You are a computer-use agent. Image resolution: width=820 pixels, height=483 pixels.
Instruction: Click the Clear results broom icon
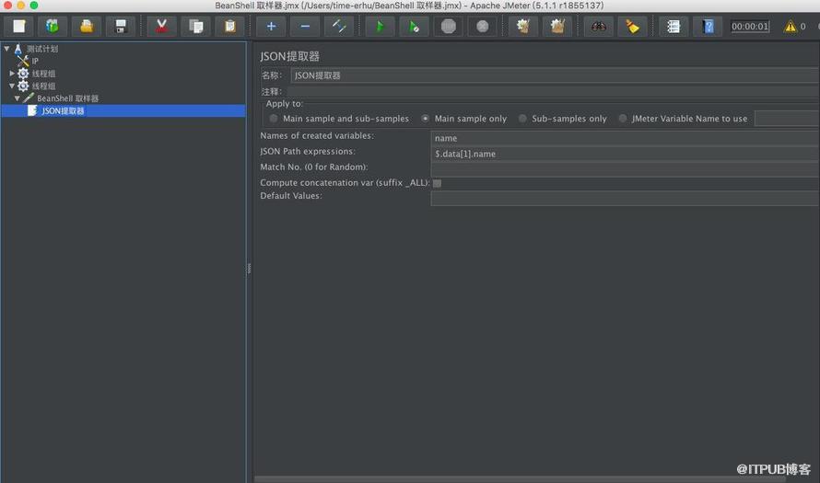(x=523, y=26)
